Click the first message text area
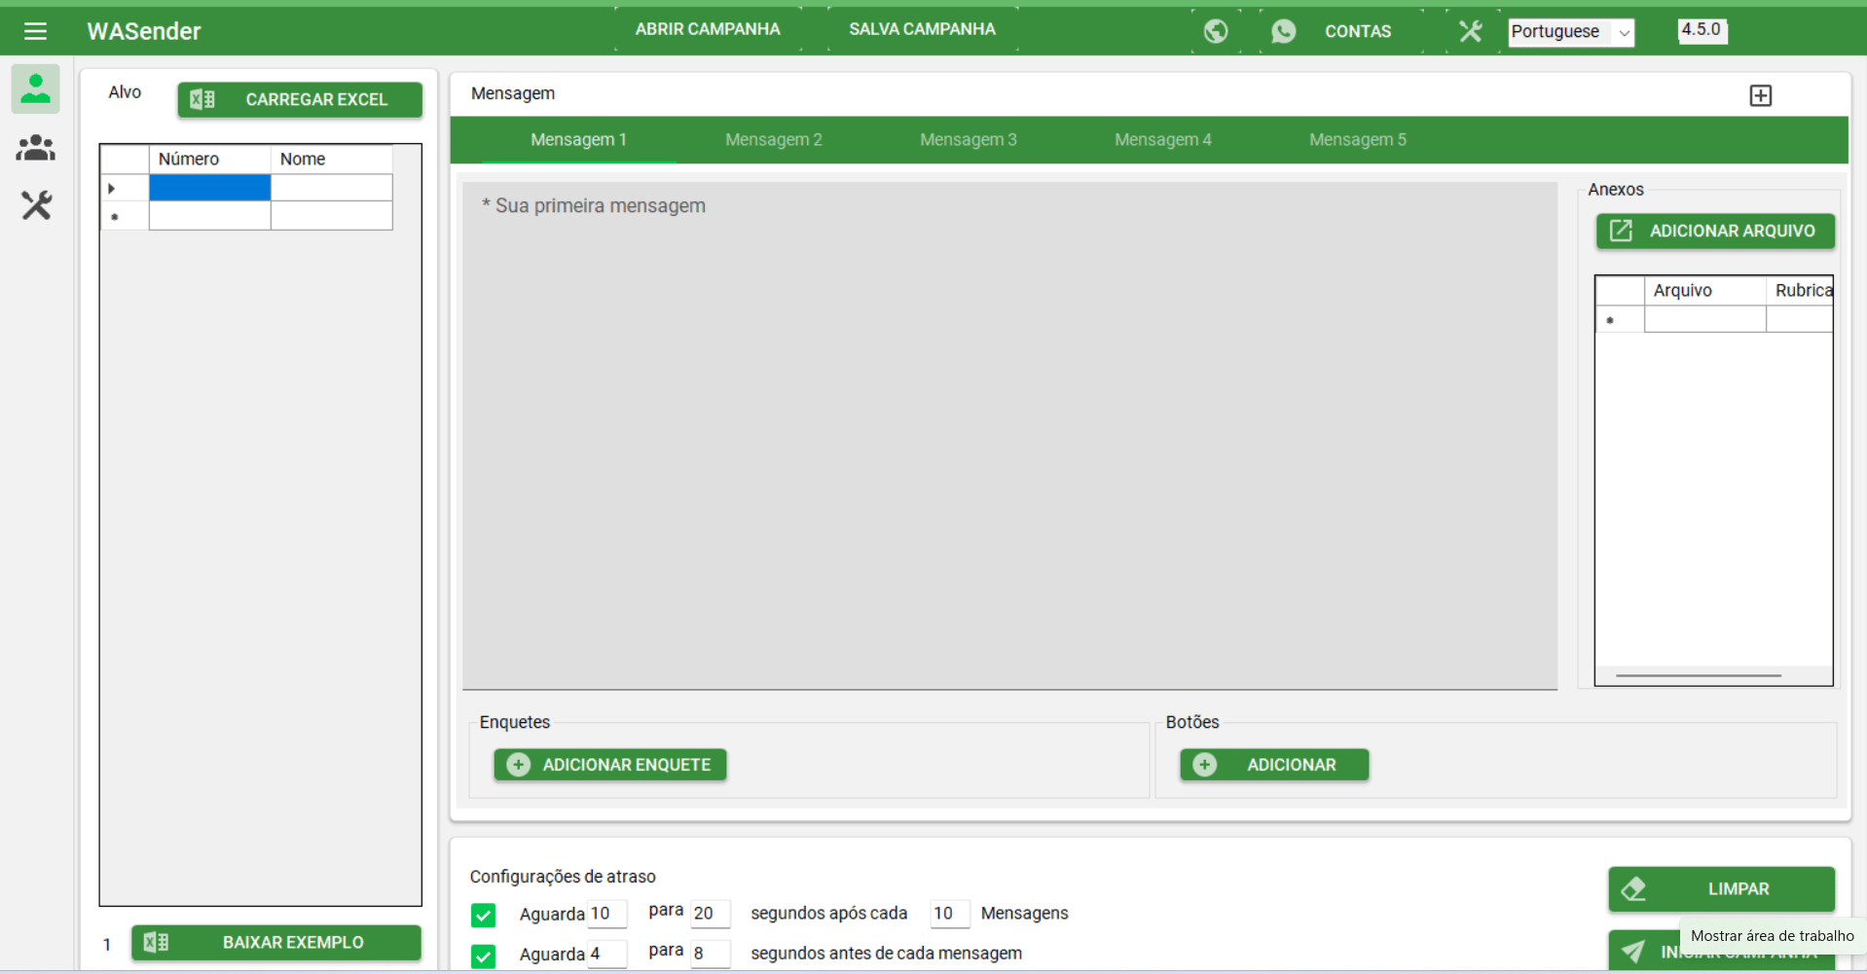The image size is (1867, 974). coord(1008,435)
